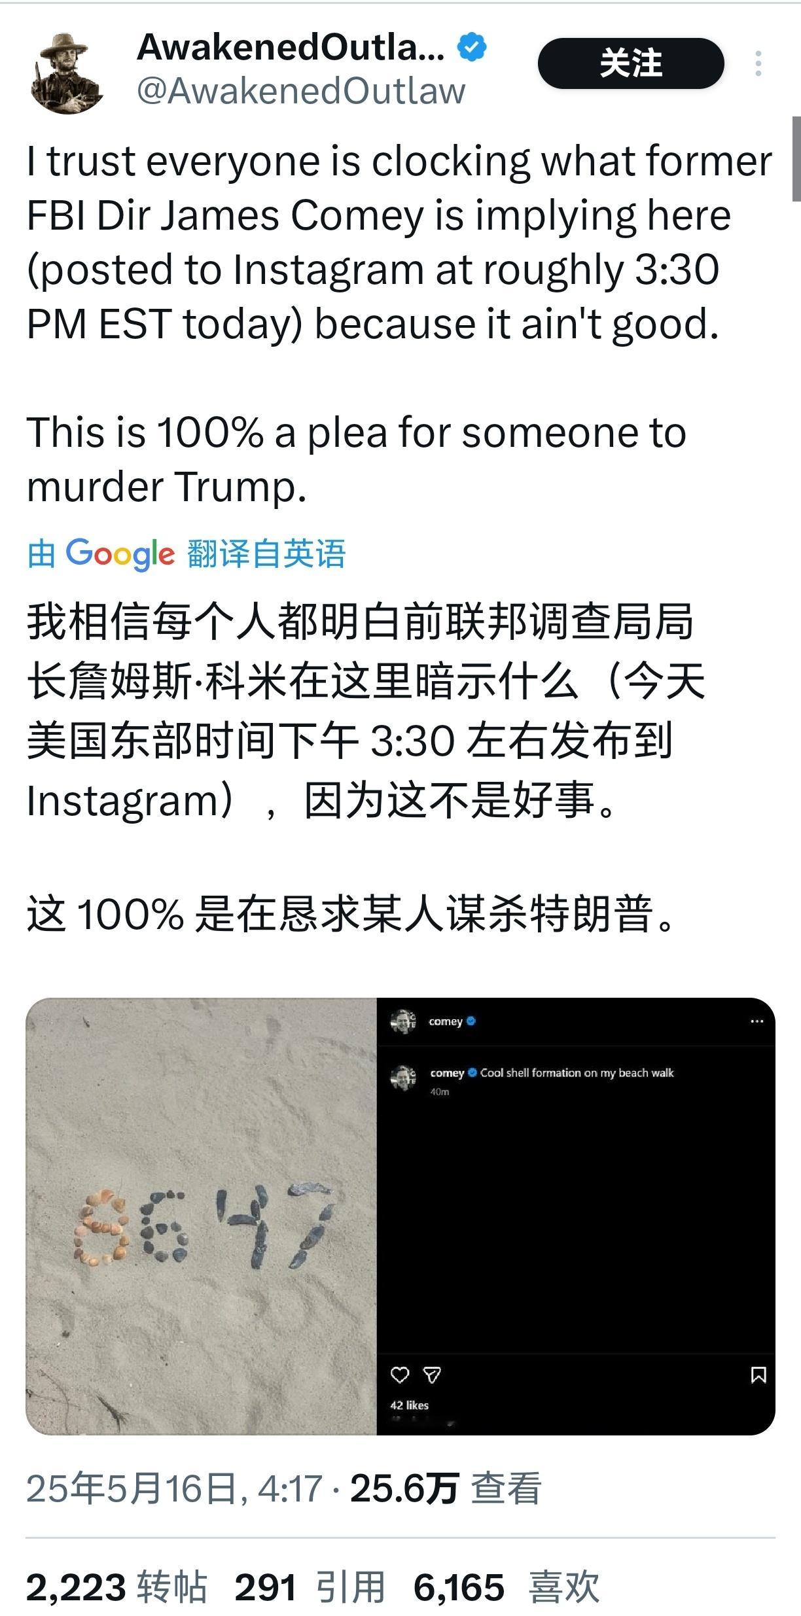
Task: Click the 42 likes count in embedded post
Action: [x=410, y=1405]
